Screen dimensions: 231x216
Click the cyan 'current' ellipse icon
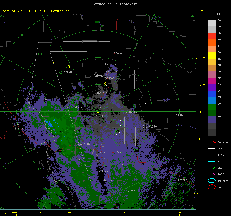pyautogui.click(x=211, y=181)
